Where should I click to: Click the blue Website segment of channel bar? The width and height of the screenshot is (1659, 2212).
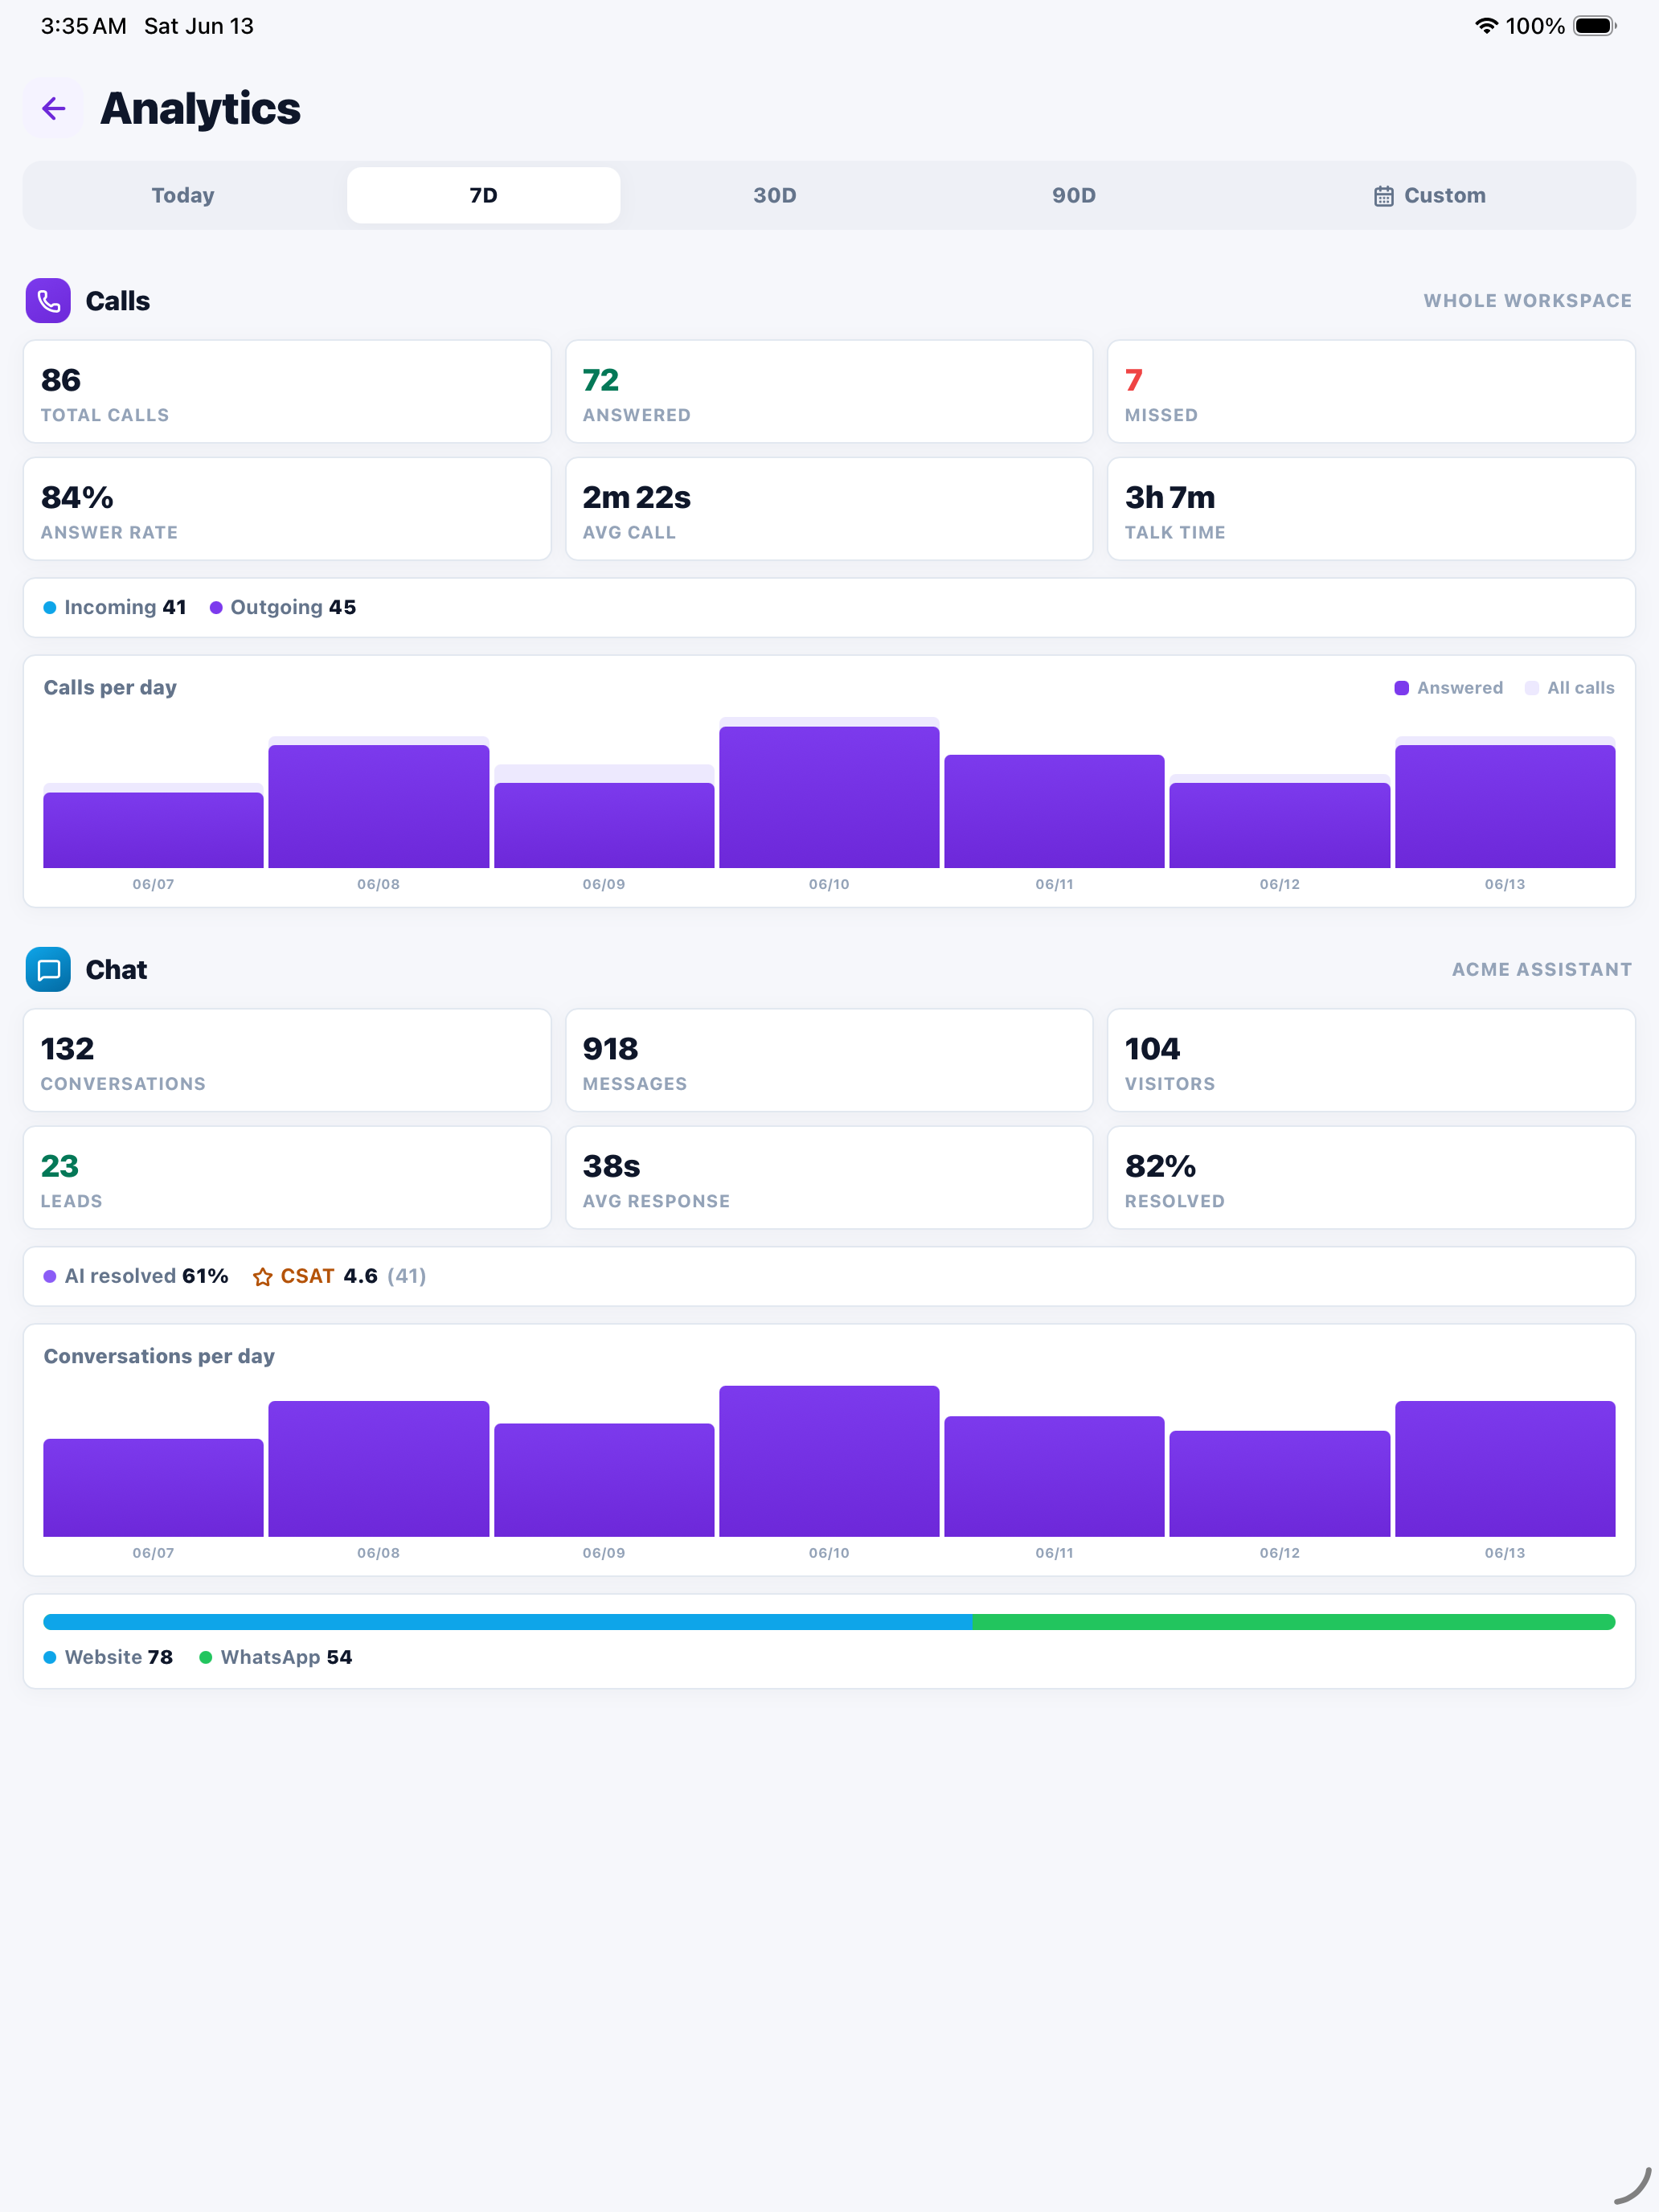pos(508,1622)
